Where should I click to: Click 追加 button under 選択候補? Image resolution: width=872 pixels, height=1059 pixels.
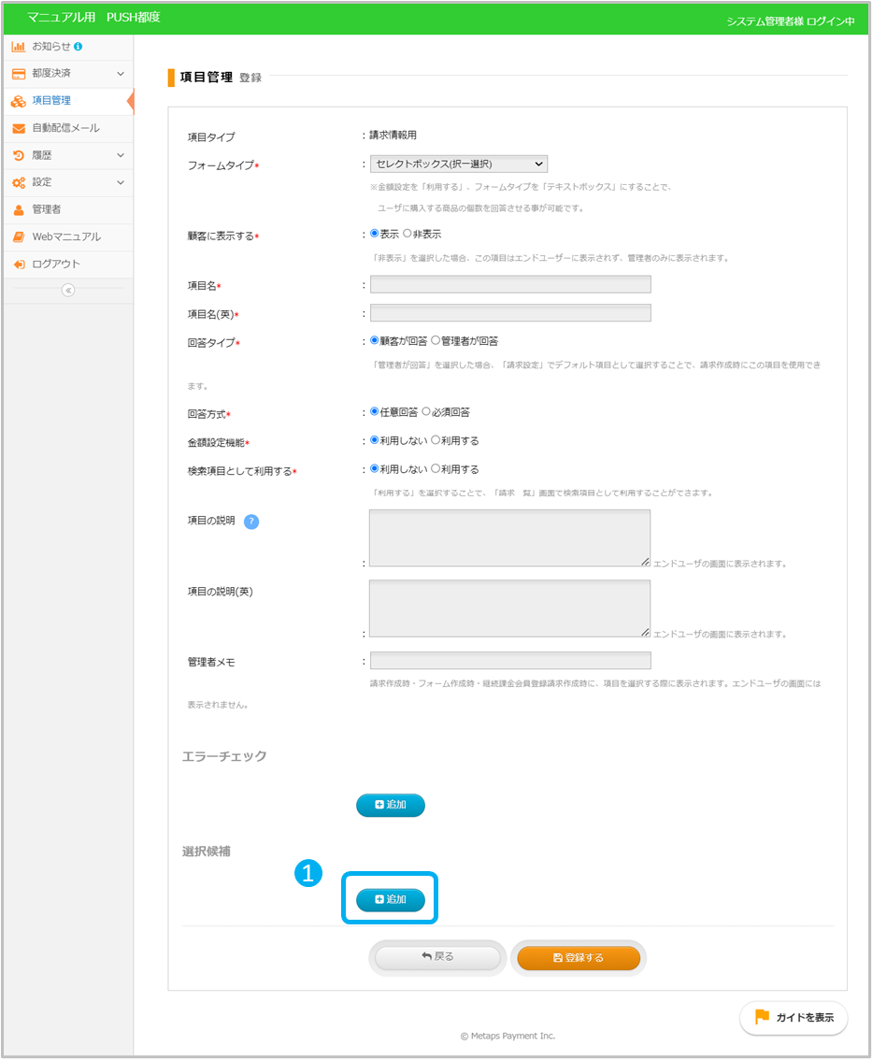point(391,899)
